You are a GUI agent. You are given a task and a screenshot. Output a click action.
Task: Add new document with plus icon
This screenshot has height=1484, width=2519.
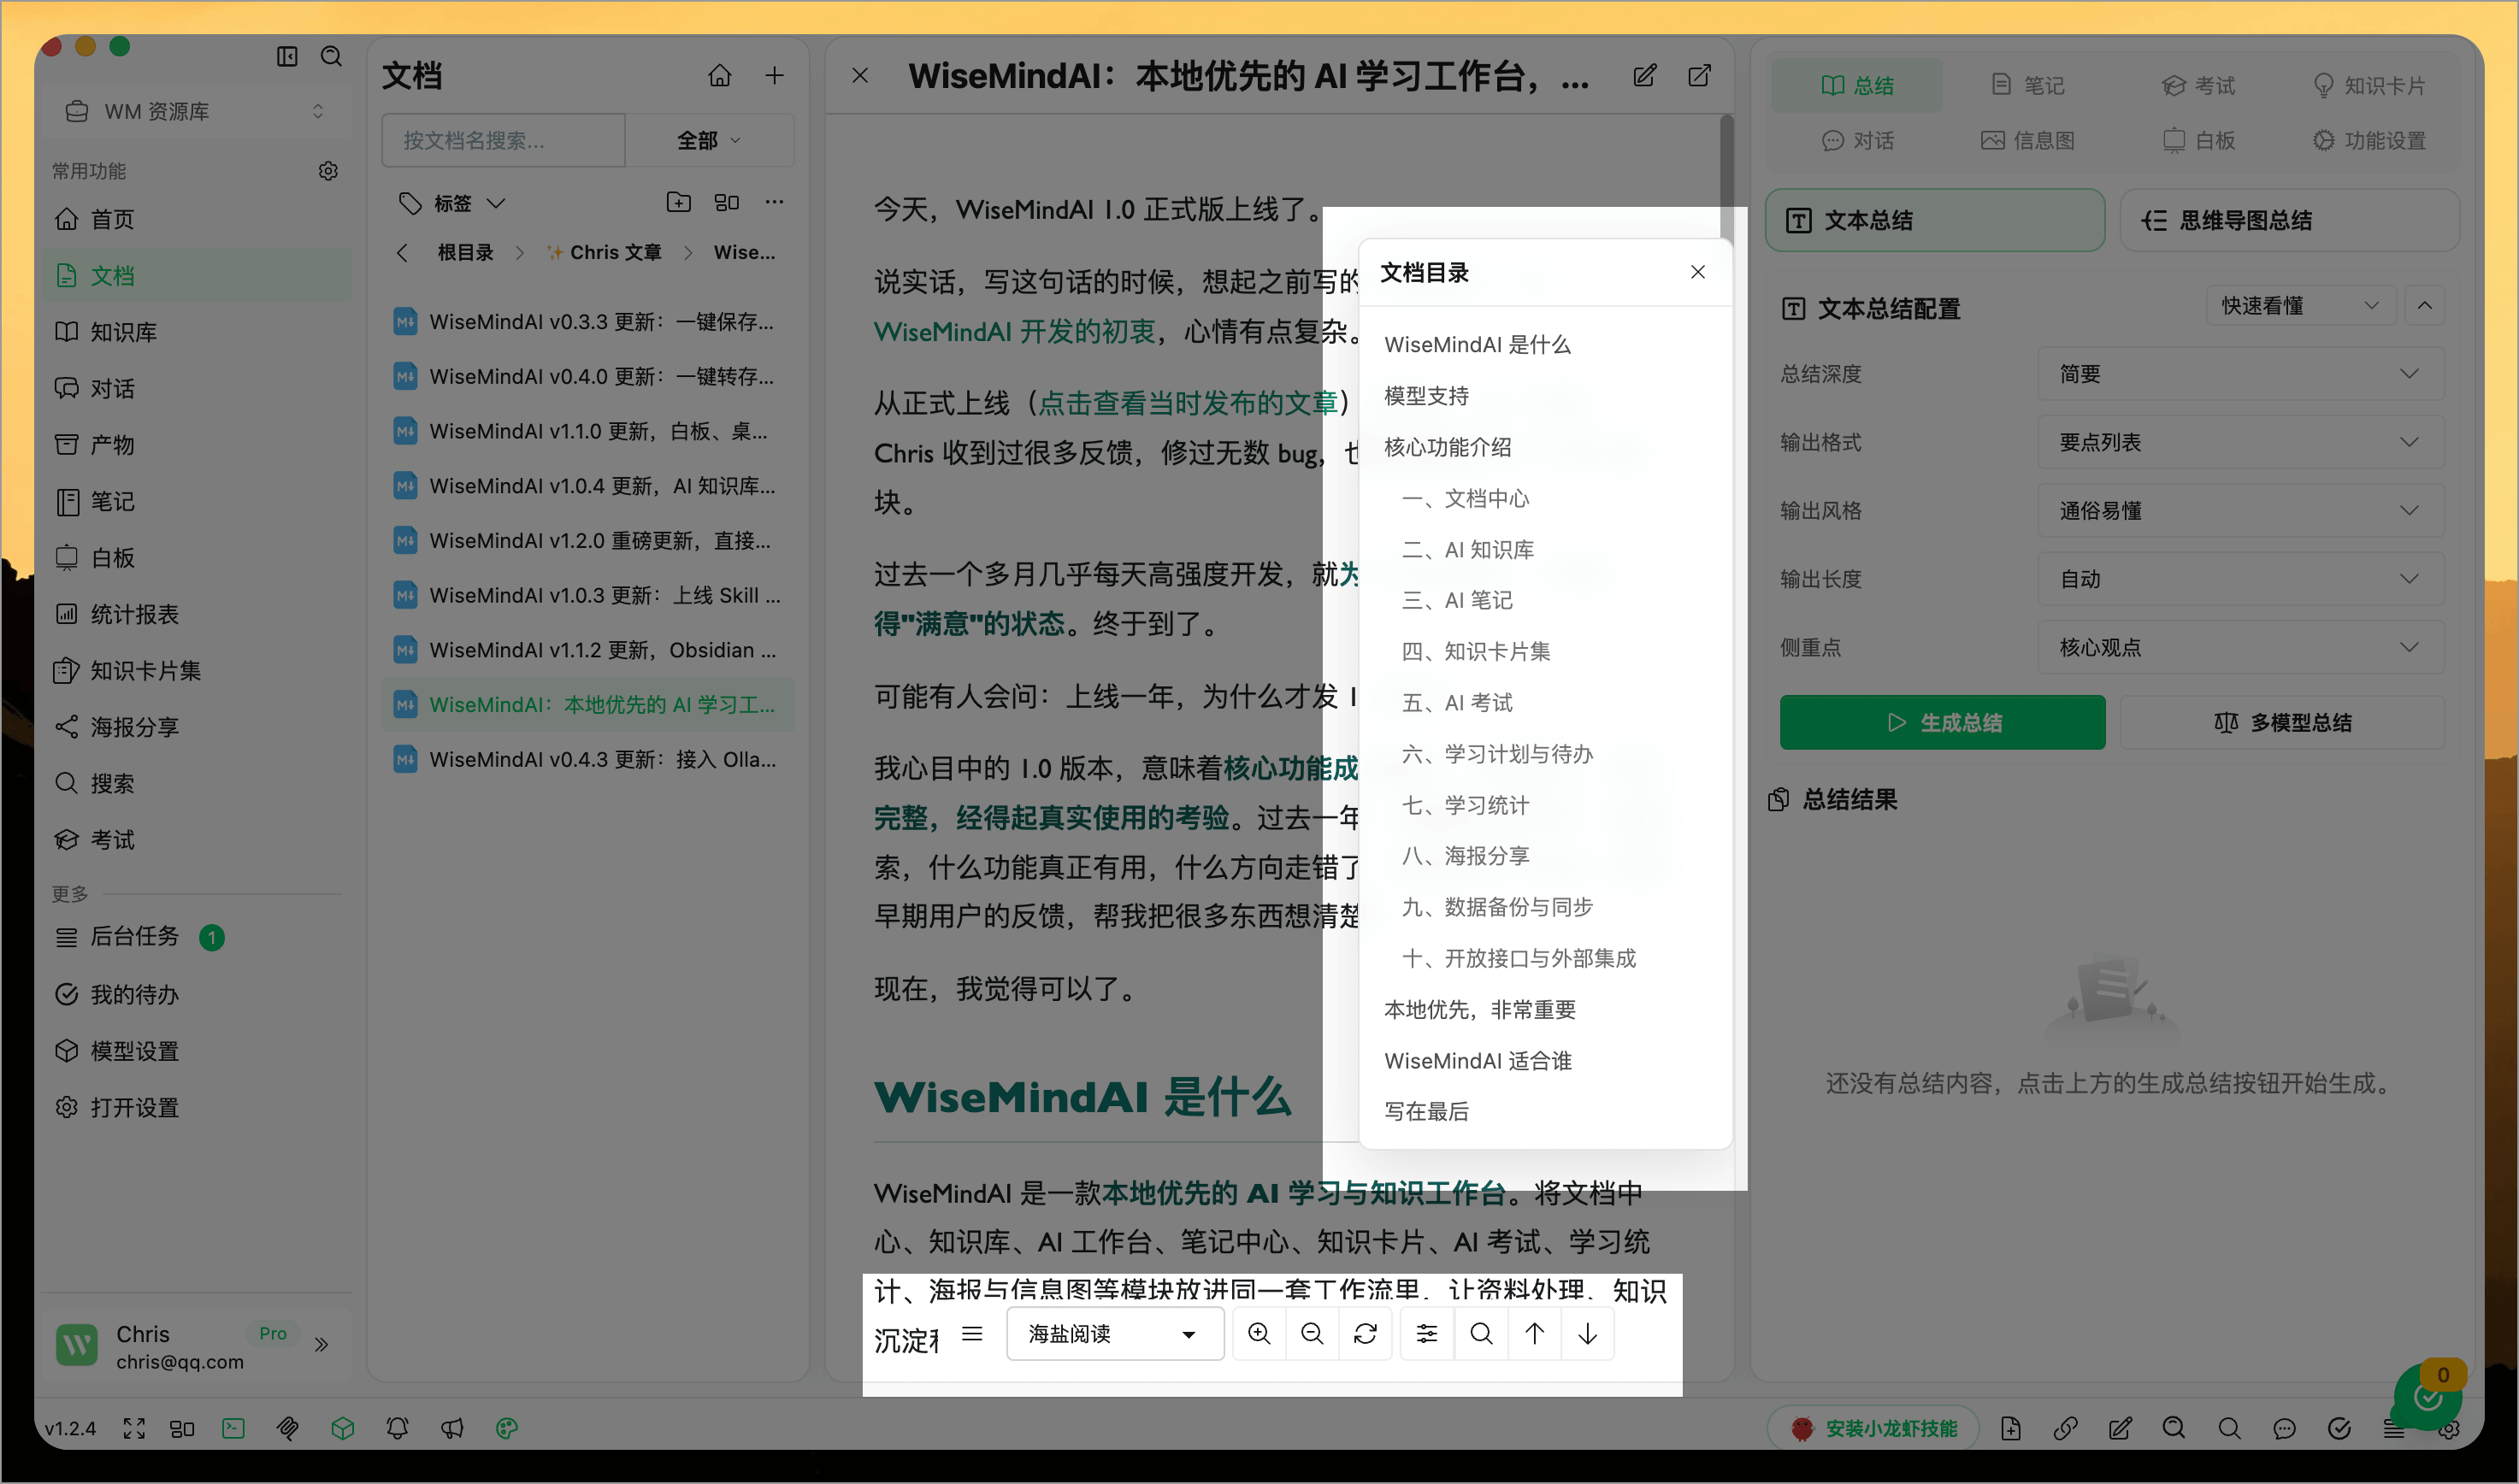click(x=774, y=75)
